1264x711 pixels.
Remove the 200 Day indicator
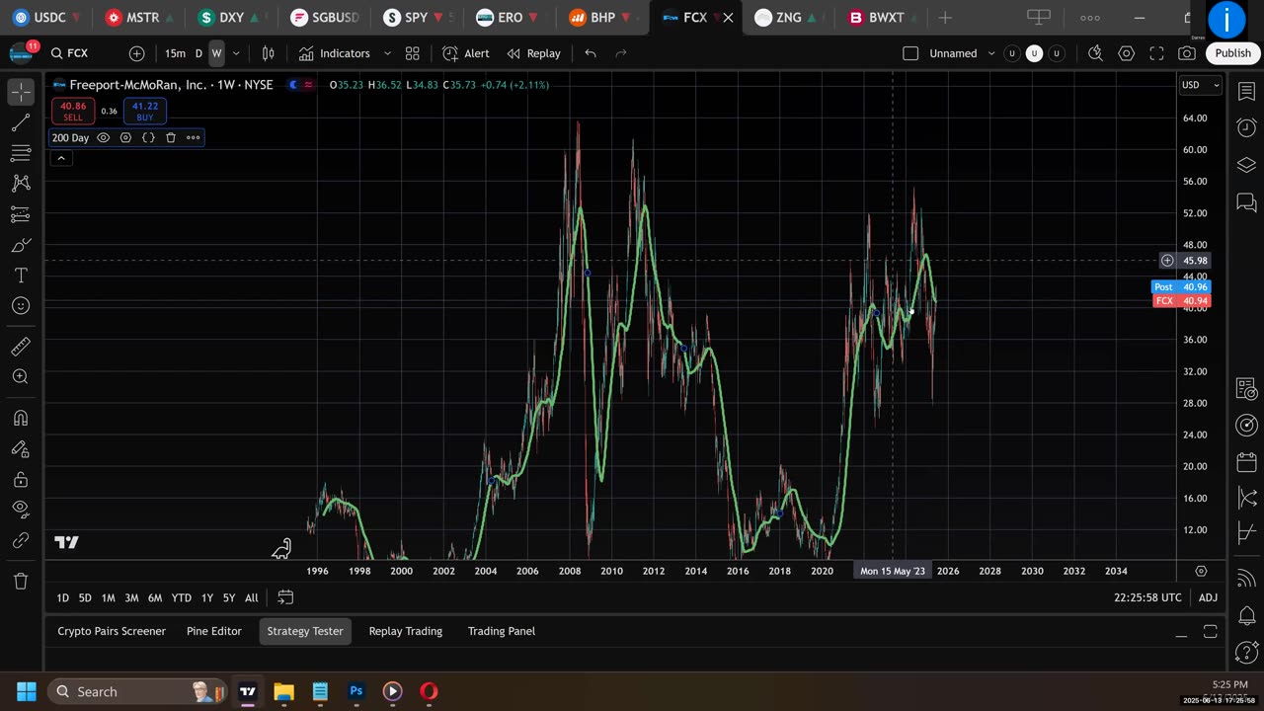pyautogui.click(x=170, y=137)
